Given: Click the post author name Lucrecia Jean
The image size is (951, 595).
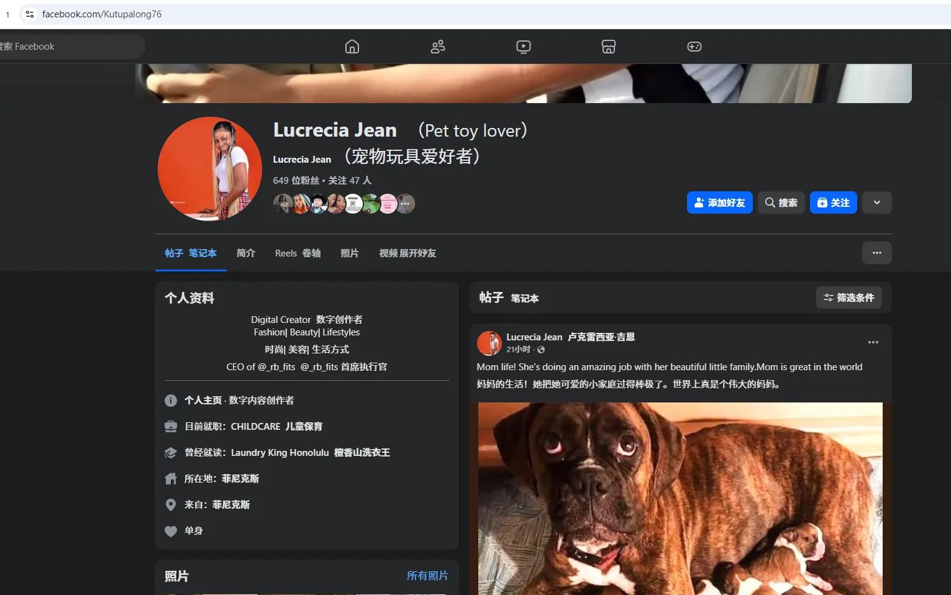Looking at the screenshot, I should point(534,337).
